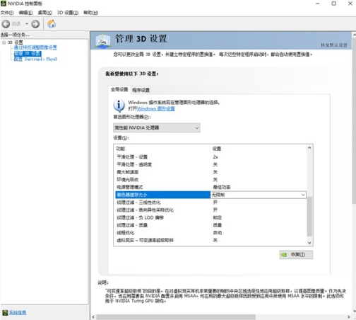Open the 帮助 menu
Image resolution: width=356 pixels, height=320 pixels.
click(90, 13)
